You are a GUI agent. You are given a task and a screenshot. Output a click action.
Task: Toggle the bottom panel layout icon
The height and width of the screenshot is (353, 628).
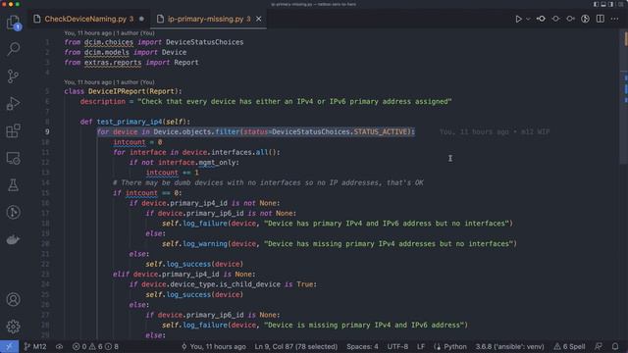(603, 4)
